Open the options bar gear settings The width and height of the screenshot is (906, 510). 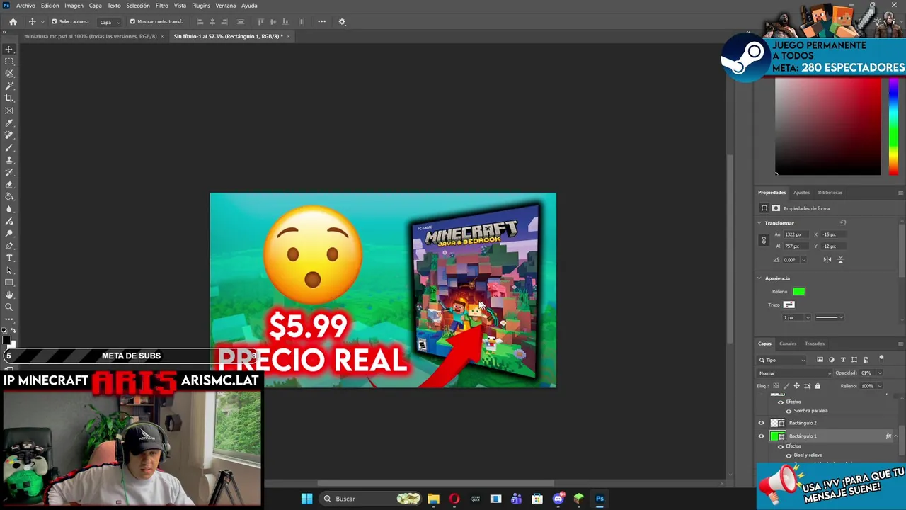[x=342, y=21]
